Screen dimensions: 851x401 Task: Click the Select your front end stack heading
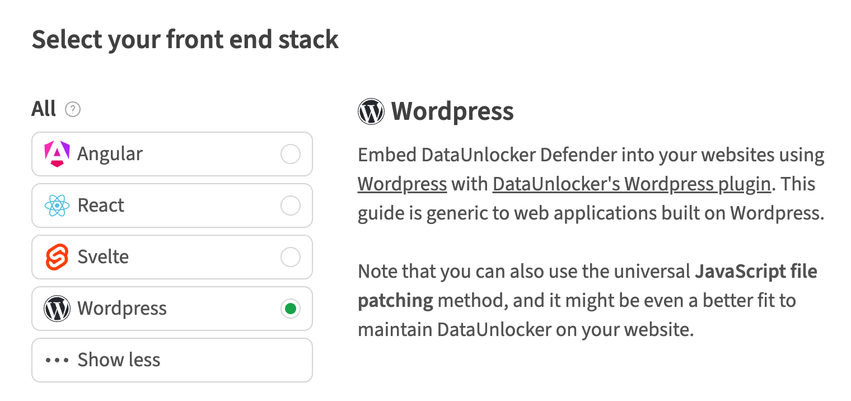tap(185, 39)
